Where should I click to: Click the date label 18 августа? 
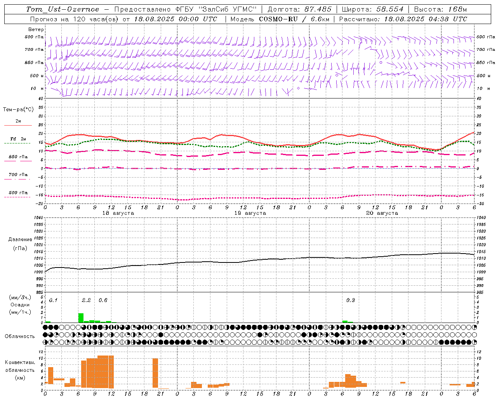pos(118,213)
